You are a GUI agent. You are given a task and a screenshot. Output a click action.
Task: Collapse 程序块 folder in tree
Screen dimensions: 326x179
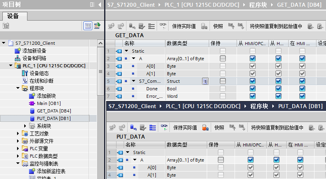(x=17, y=88)
